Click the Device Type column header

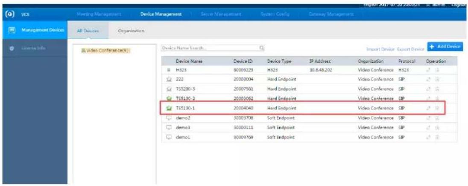click(x=279, y=61)
